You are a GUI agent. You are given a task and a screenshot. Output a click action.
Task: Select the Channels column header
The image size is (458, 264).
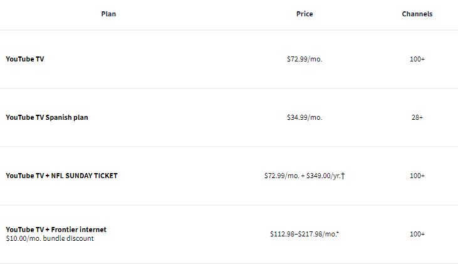[x=417, y=14]
